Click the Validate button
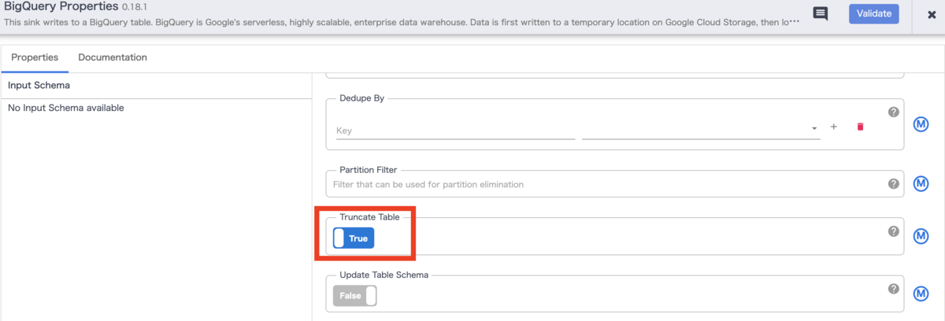The image size is (945, 321). (x=873, y=13)
